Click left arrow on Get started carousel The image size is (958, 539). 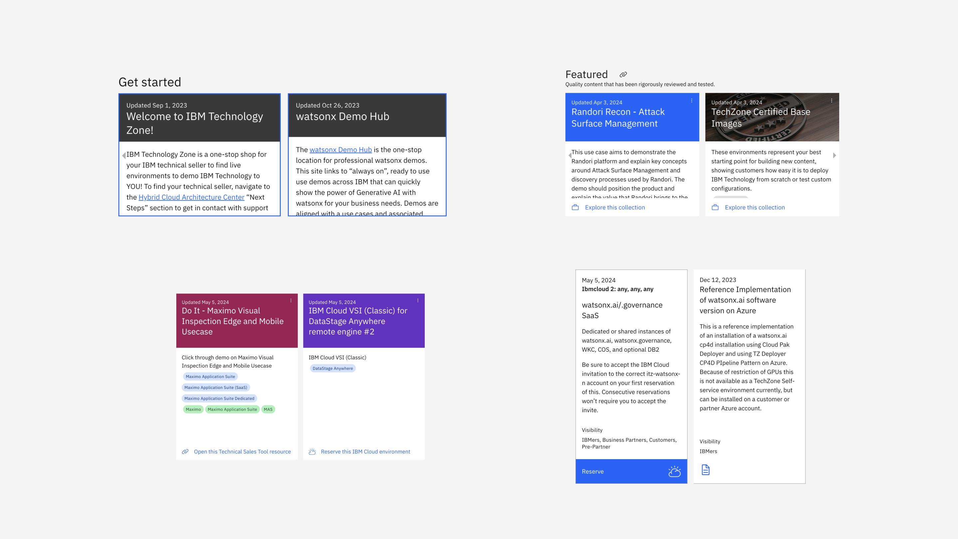coord(124,155)
